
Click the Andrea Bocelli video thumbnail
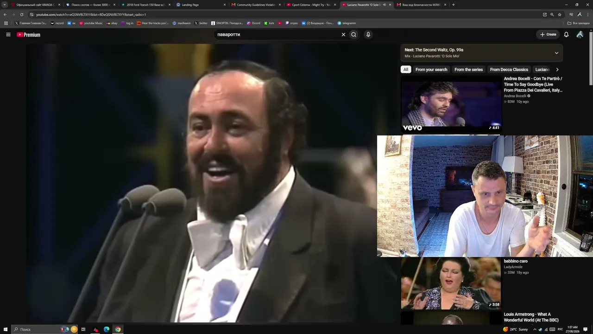pos(451,105)
